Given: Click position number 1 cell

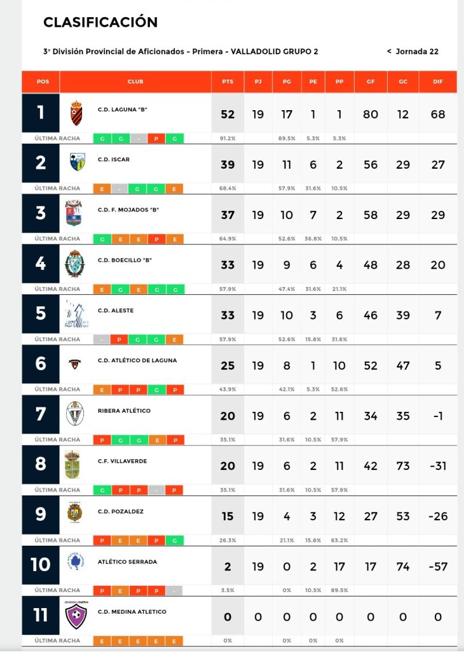Looking at the screenshot, I should pyautogui.click(x=41, y=113).
